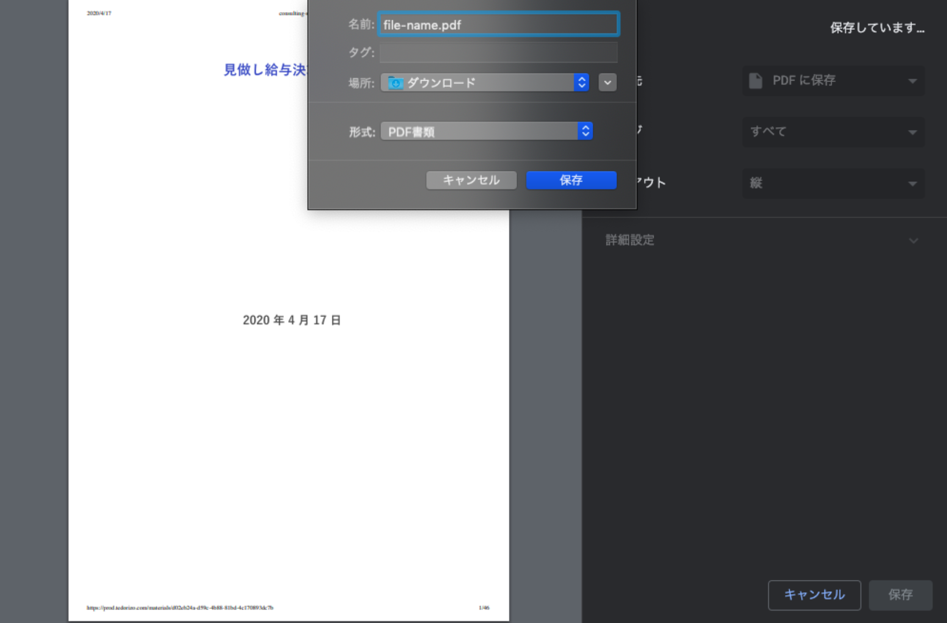The height and width of the screenshot is (623, 947).
Task: Click the blue document title in preview
Action: point(264,70)
